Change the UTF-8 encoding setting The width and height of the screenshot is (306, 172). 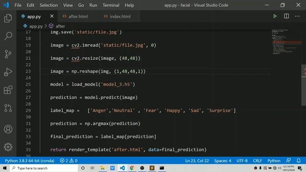click(242, 161)
